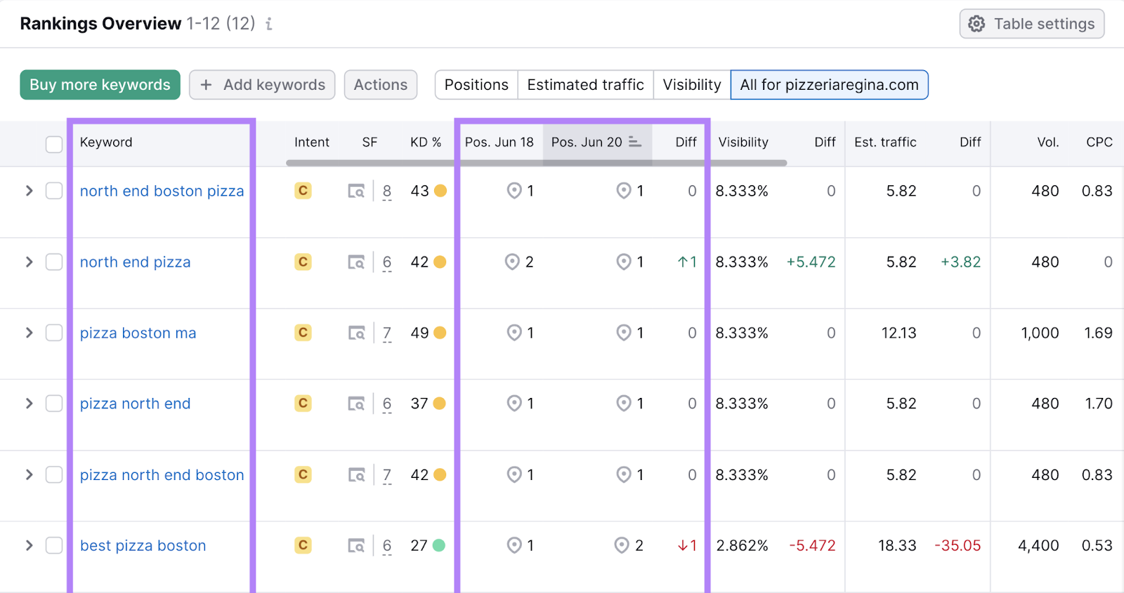Click the gear icon in Table settings
Screen dimensions: 1124x593
[x=976, y=24]
